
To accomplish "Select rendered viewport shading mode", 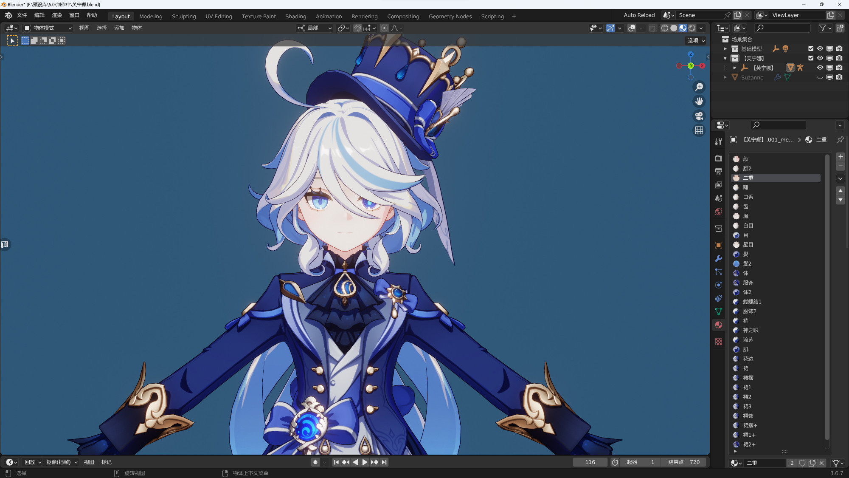I will pos(692,28).
